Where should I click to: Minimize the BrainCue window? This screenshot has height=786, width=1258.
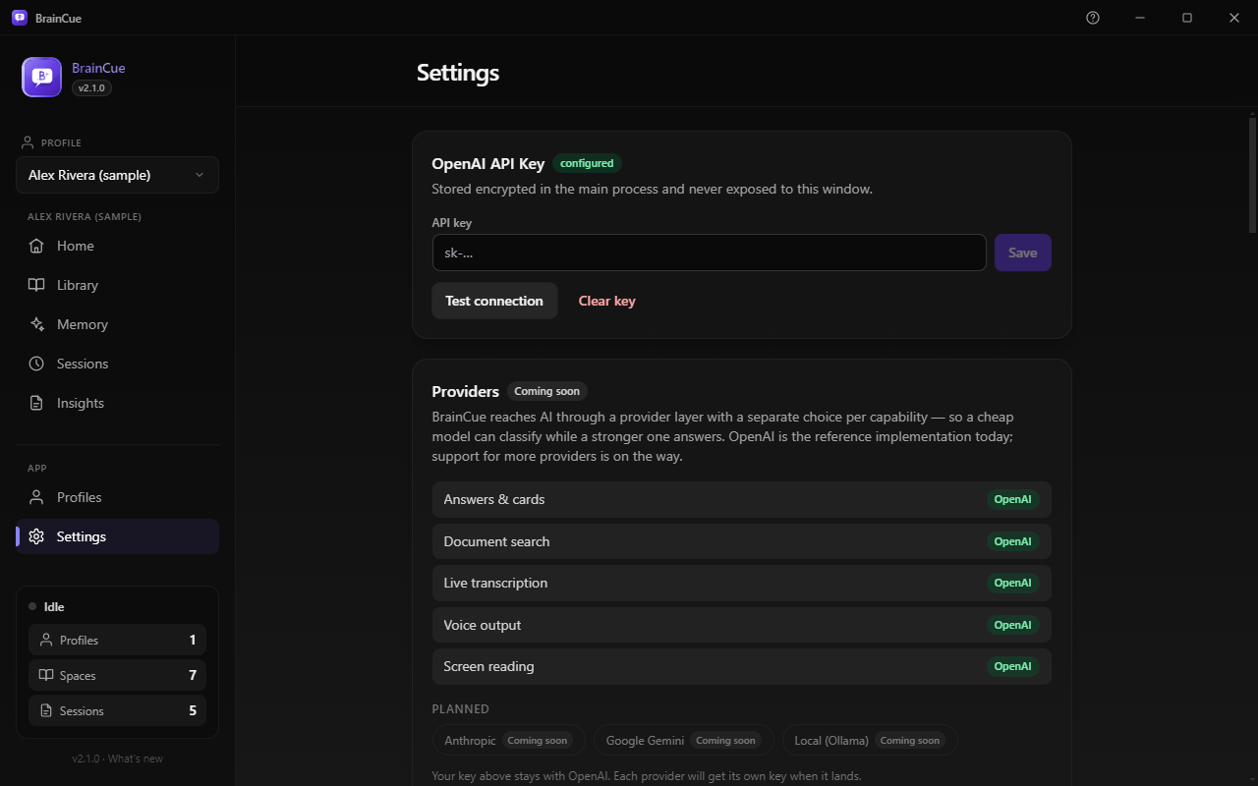[x=1140, y=18]
